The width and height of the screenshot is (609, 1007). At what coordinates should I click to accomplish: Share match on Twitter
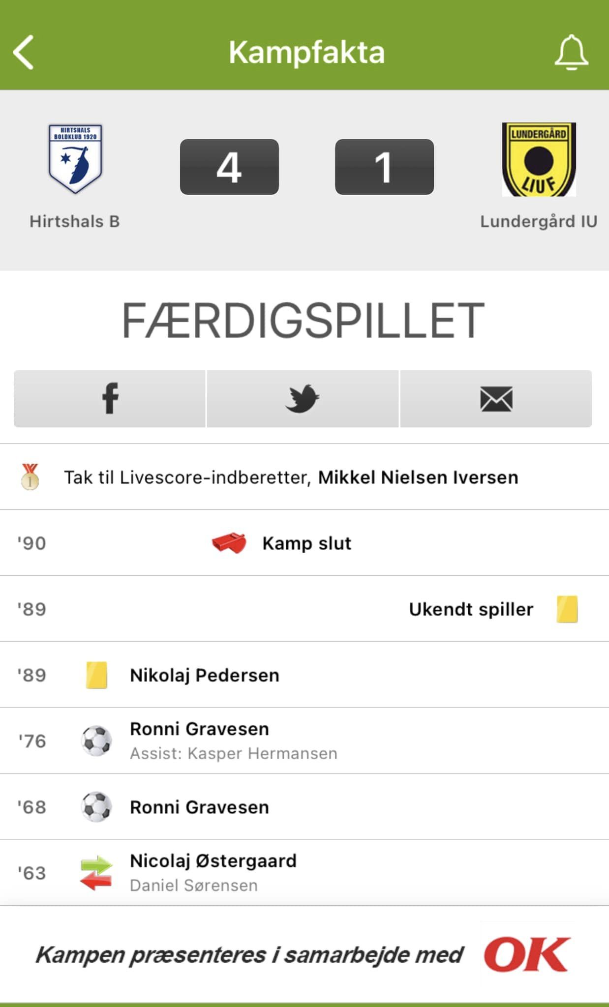pyautogui.click(x=303, y=399)
